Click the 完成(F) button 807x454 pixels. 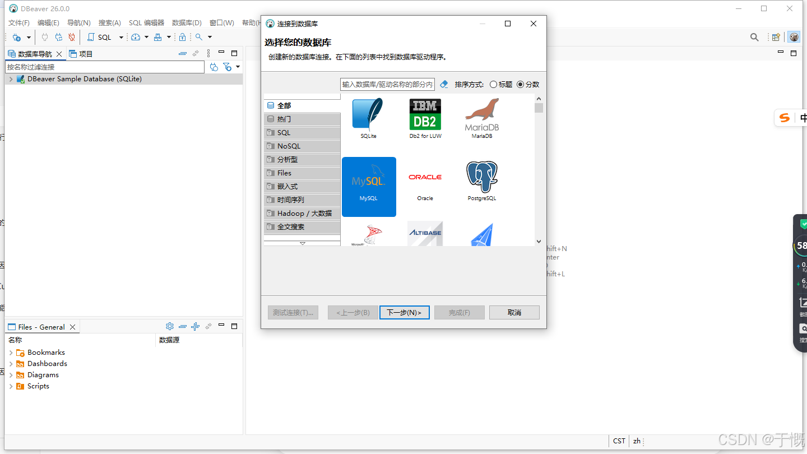point(460,312)
